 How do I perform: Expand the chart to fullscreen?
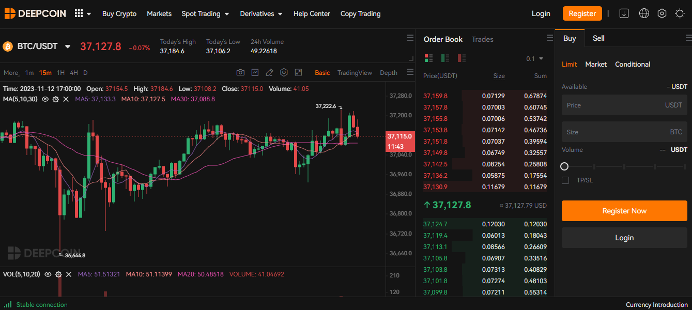pos(298,72)
